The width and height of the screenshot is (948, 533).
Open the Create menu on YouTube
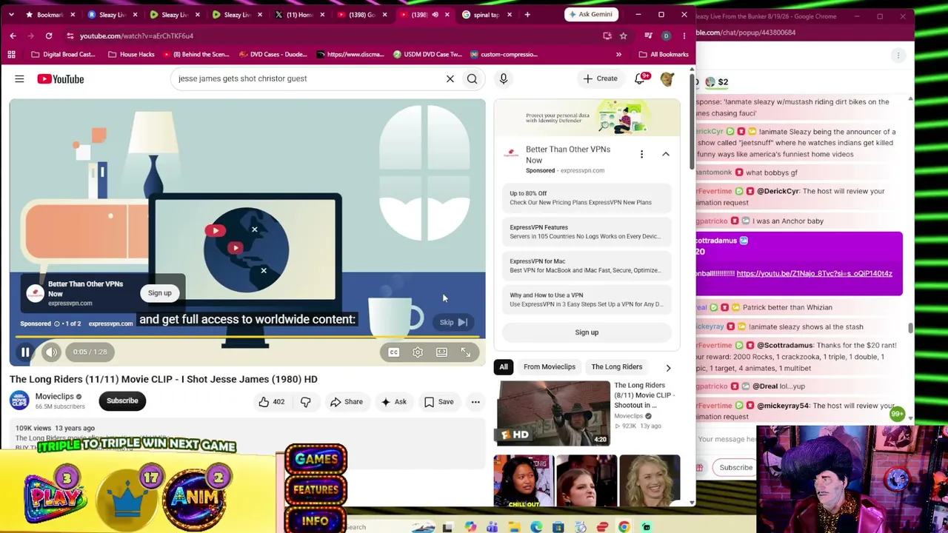click(x=600, y=78)
